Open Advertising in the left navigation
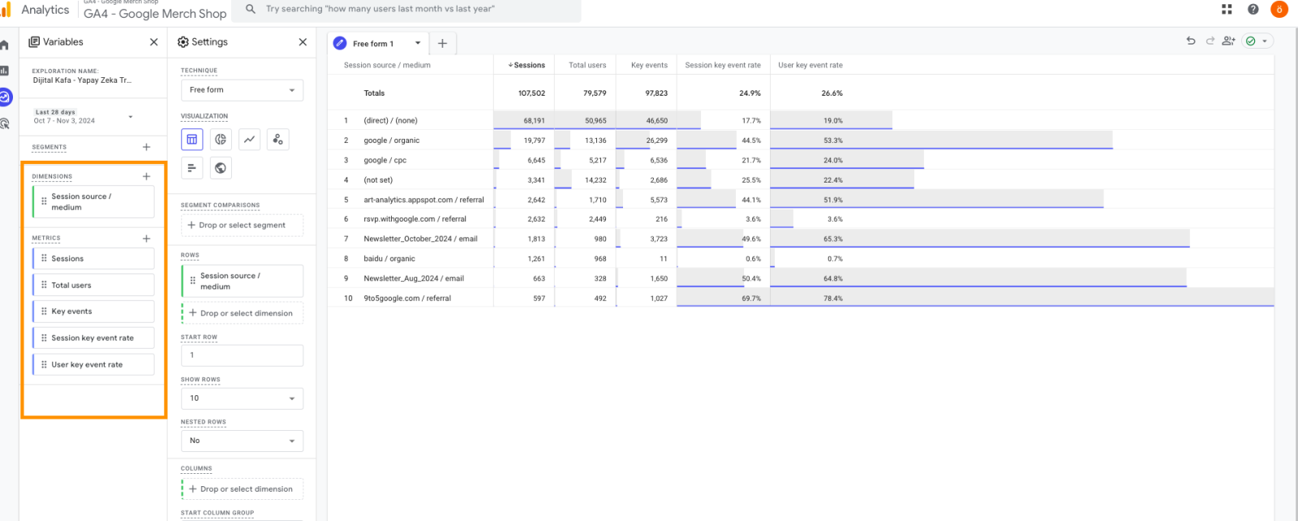Viewport: 1298px width, 521px height. [4, 123]
